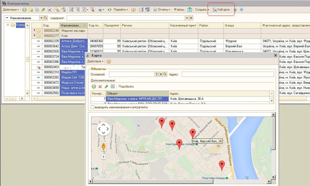
Task: Click the Help question mark in Контрагенты toolbar
Action: (x=134, y=9)
